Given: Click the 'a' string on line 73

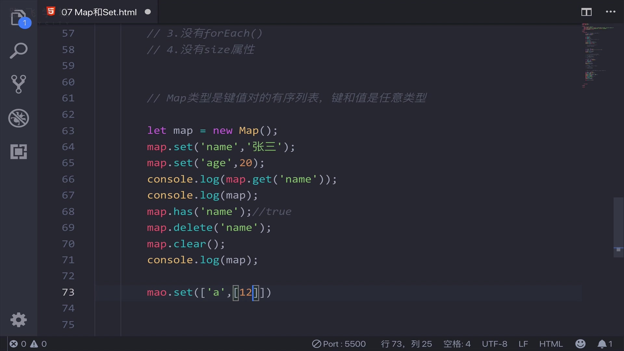Looking at the screenshot, I should click(216, 292).
